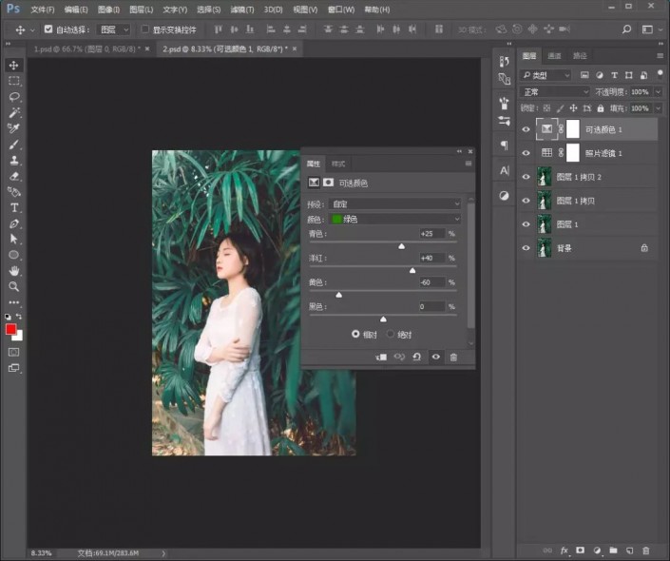Open the 颜色 绿色 dropdown

point(394,219)
